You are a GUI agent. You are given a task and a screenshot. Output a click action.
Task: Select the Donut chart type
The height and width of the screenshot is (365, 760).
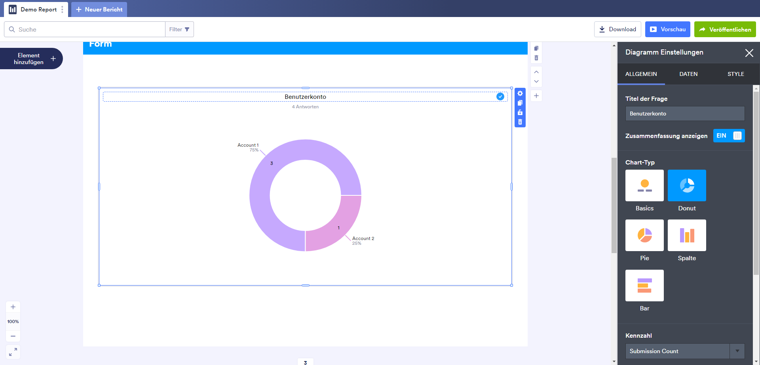click(687, 185)
